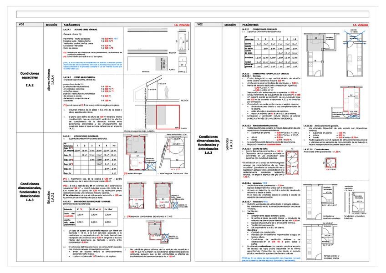Click the Condiciones espaciales I.A.2 cell
The image size is (386, 273).
30,79
